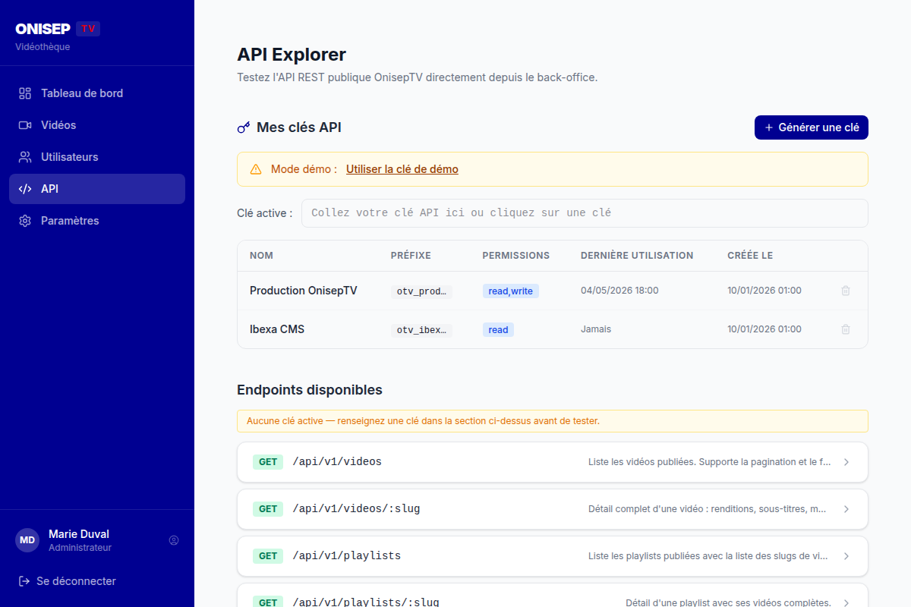Open Tableau de bord page
Viewport: 911px width, 607px height.
coord(97,93)
